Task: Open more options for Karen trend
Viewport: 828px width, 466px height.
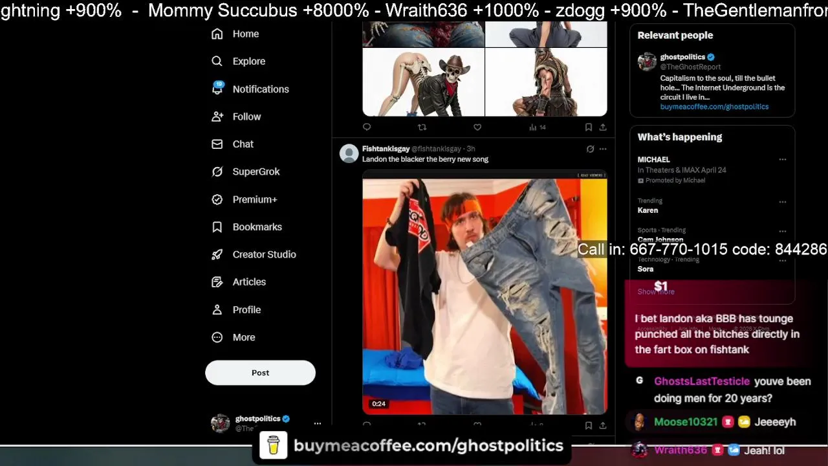Action: pyautogui.click(x=782, y=201)
